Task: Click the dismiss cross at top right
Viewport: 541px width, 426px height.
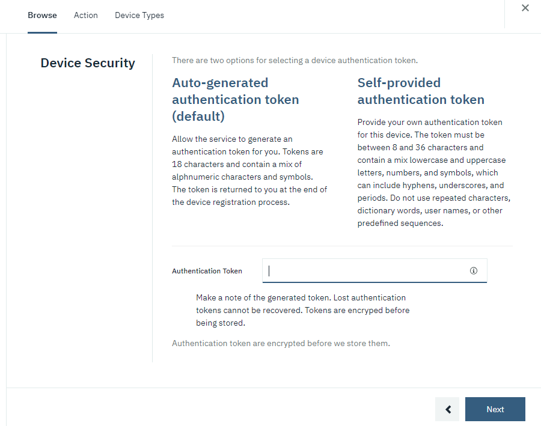Action: pyautogui.click(x=525, y=8)
